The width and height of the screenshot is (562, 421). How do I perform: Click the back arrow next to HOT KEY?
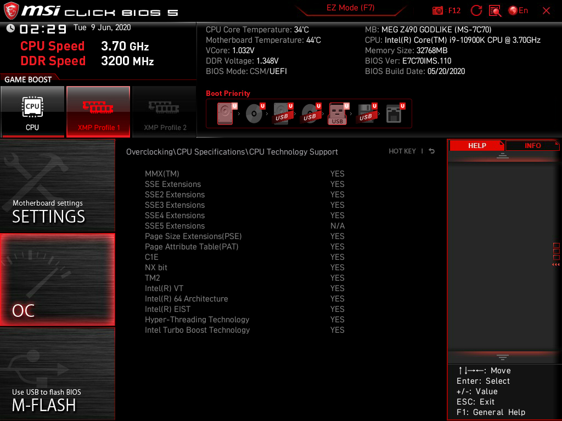432,151
